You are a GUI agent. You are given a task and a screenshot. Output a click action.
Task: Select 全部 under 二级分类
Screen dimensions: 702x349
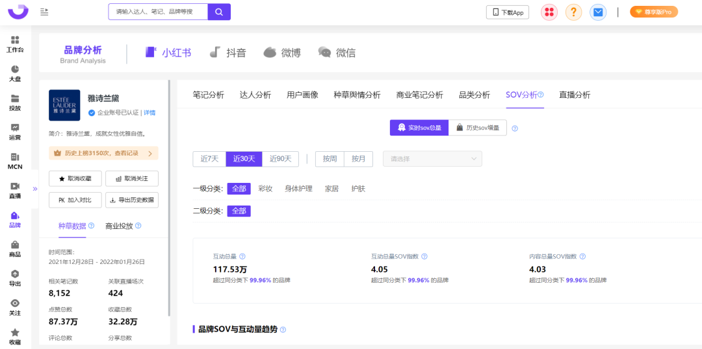(x=239, y=211)
